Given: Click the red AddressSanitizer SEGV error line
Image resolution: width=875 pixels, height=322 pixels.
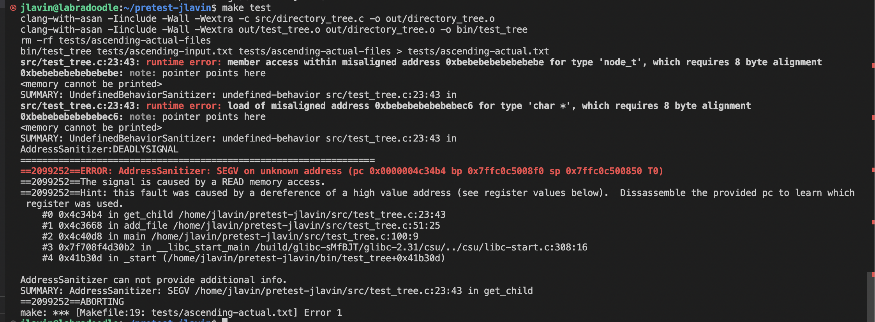Looking at the screenshot, I should click(x=341, y=171).
